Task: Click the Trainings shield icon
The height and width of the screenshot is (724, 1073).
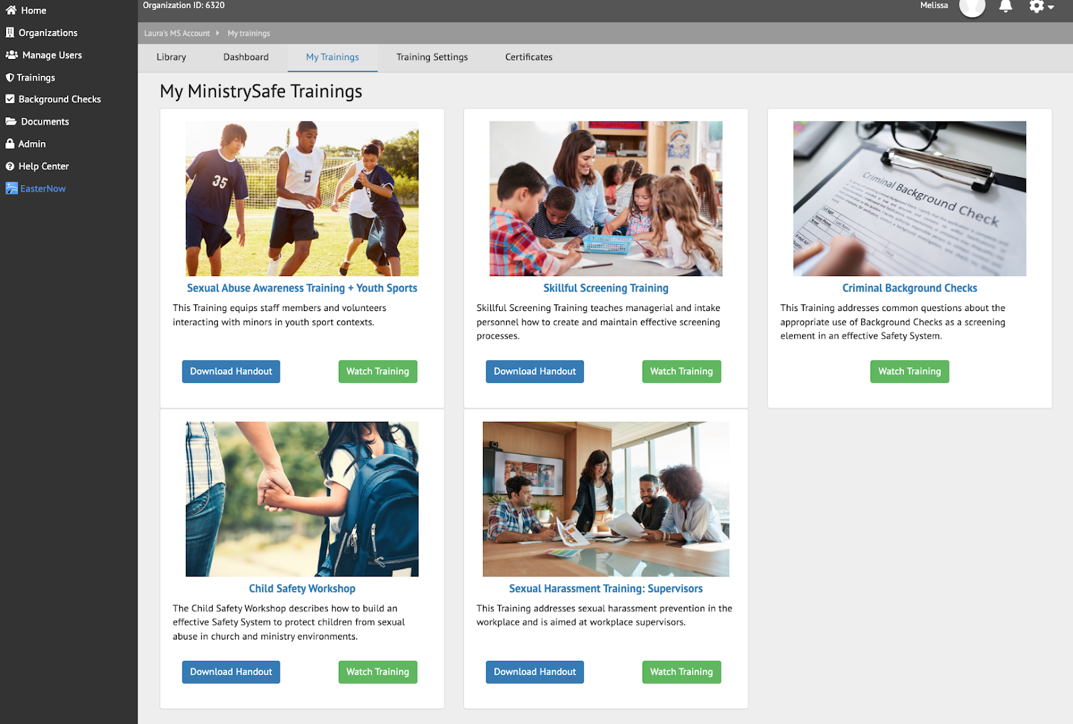Action: click(10, 78)
